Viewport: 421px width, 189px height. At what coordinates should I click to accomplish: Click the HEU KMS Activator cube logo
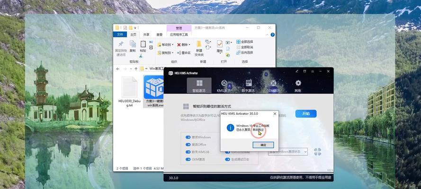click(x=171, y=73)
